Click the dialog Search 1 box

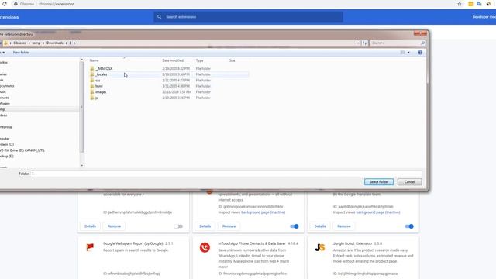coord(398,43)
